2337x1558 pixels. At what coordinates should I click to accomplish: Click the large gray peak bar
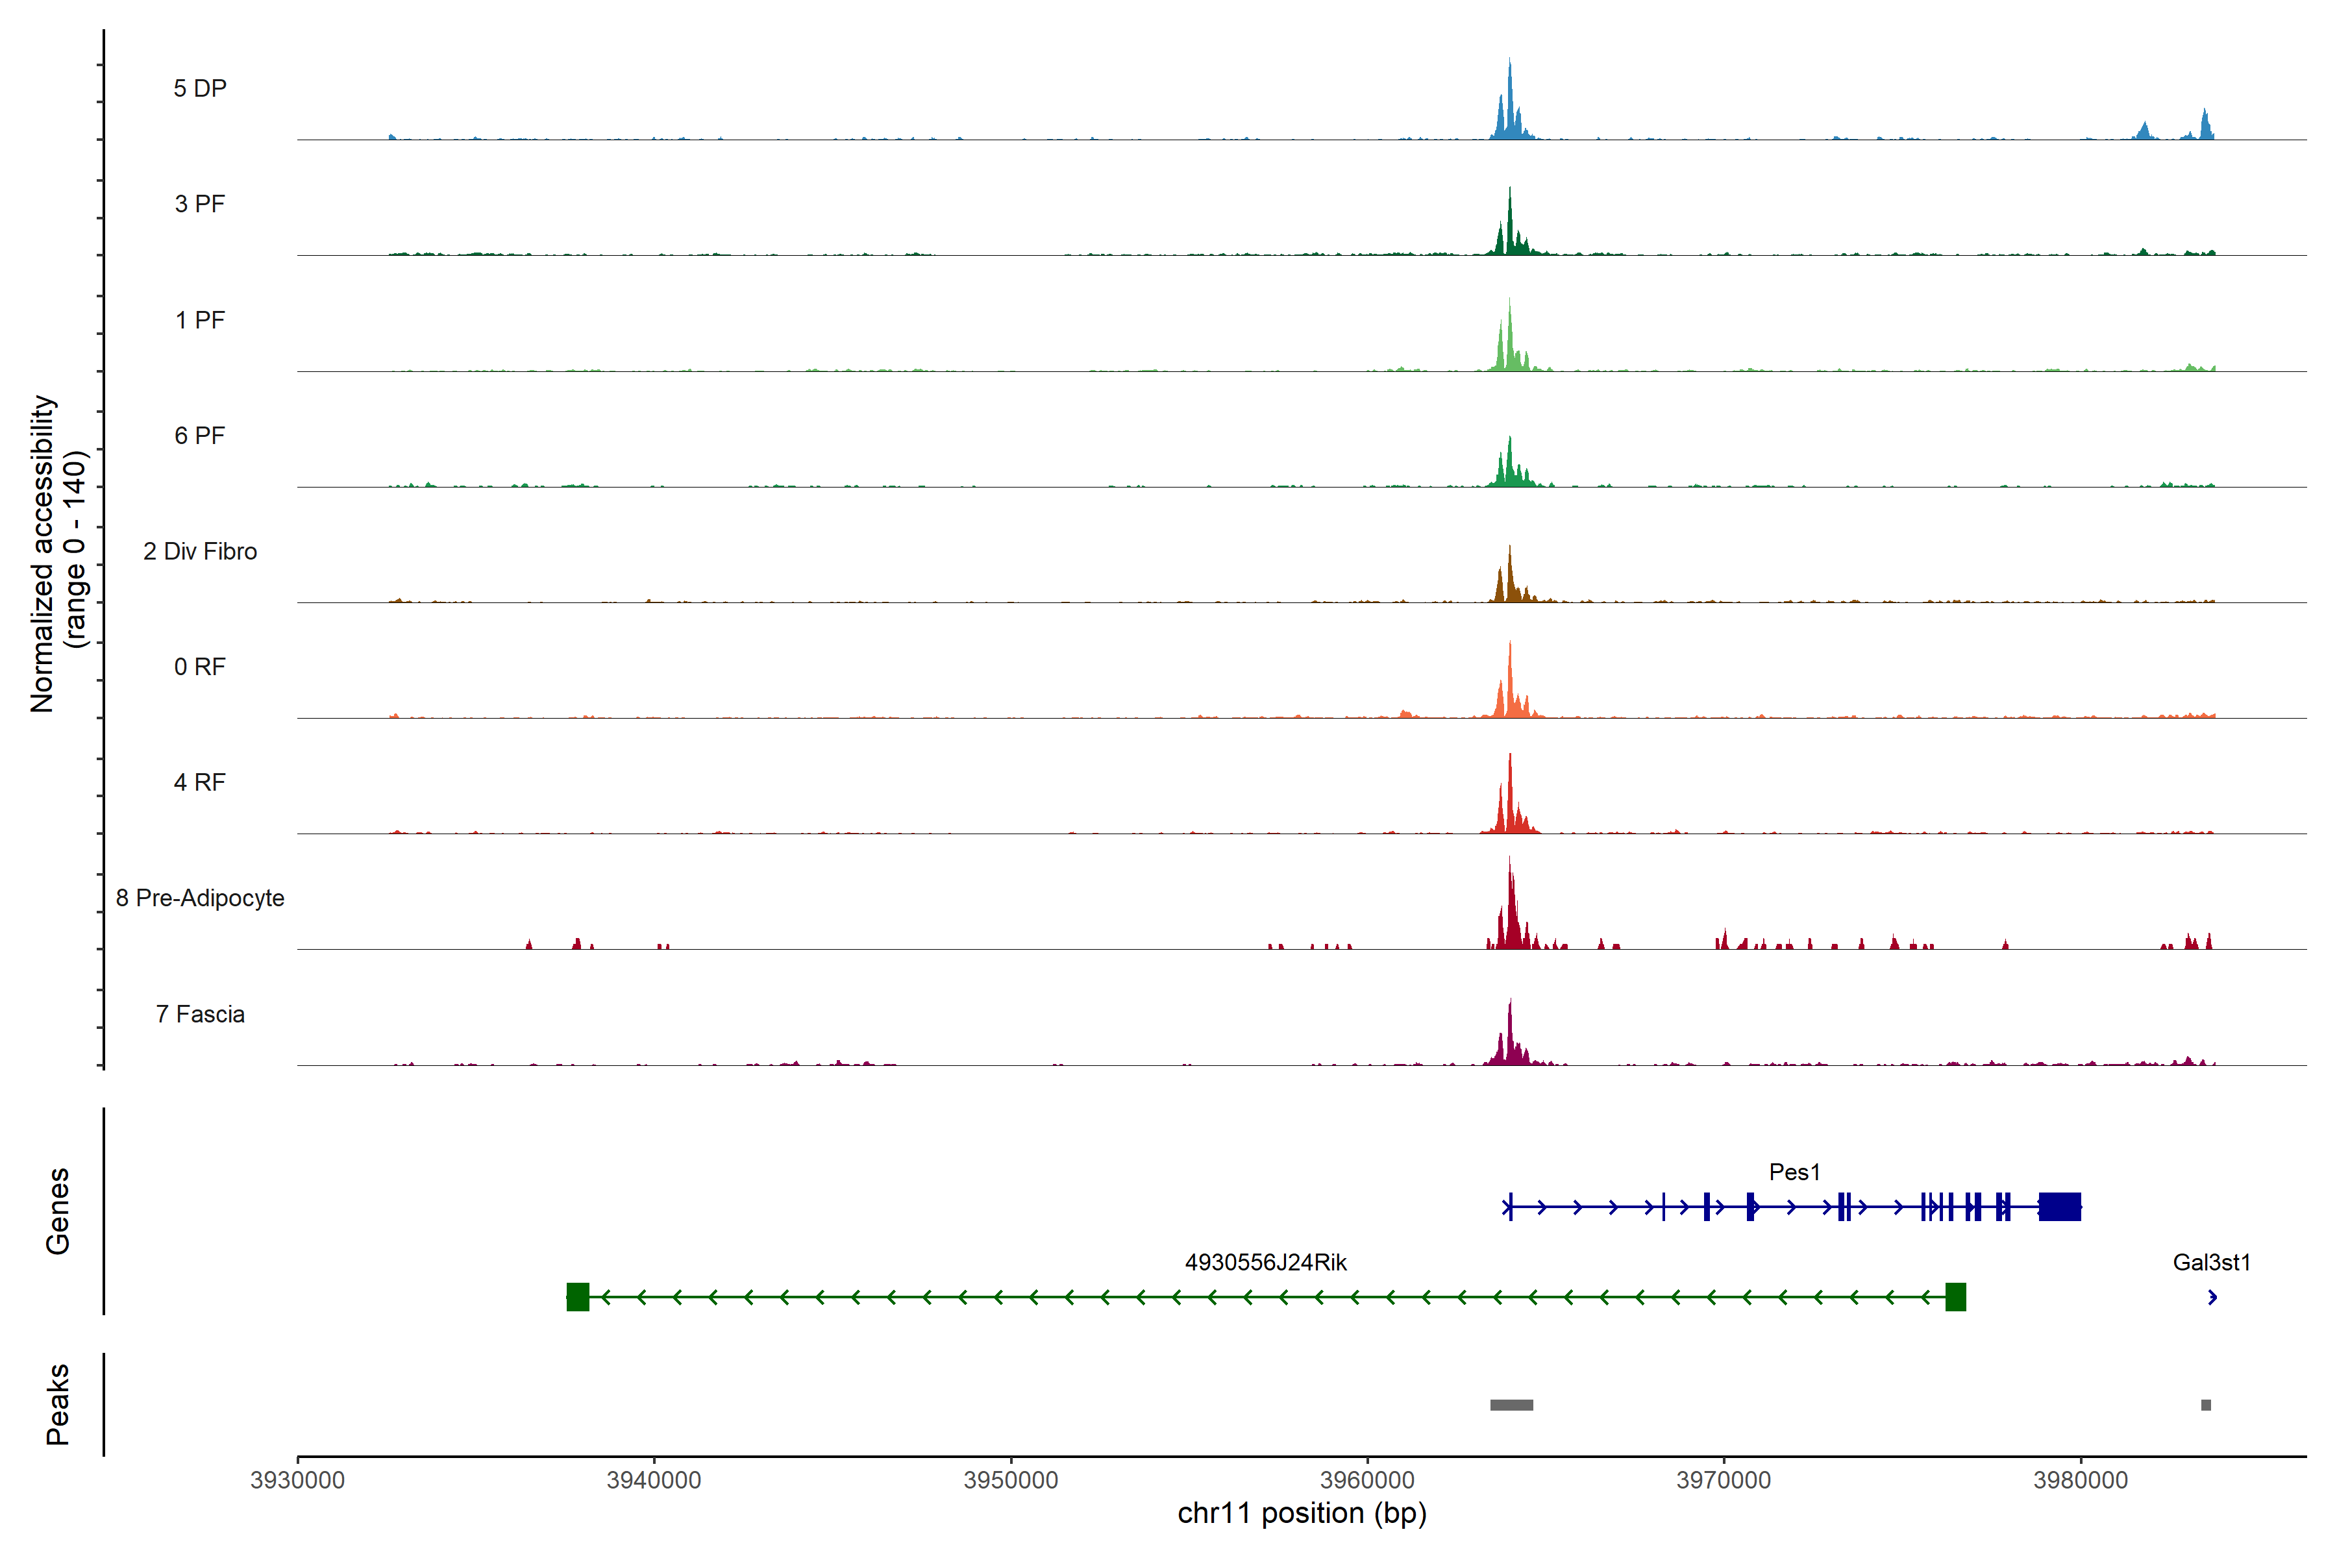coord(1511,1405)
